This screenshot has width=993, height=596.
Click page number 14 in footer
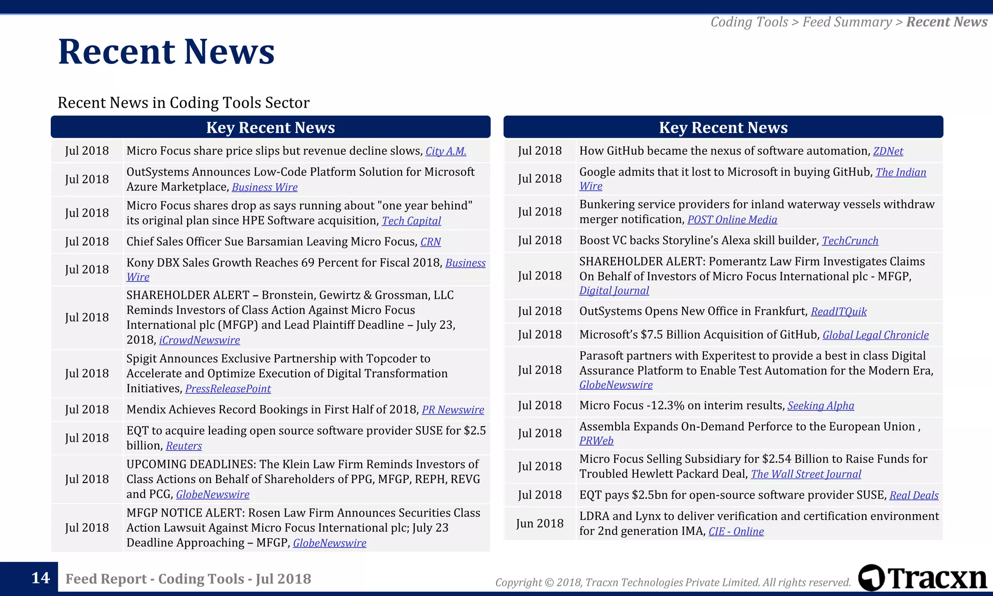pos(41,578)
